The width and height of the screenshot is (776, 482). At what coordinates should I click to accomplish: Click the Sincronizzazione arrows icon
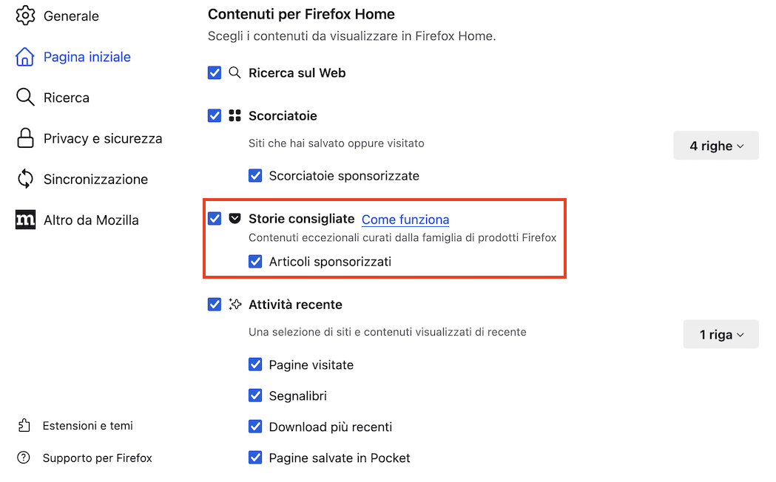(25, 179)
